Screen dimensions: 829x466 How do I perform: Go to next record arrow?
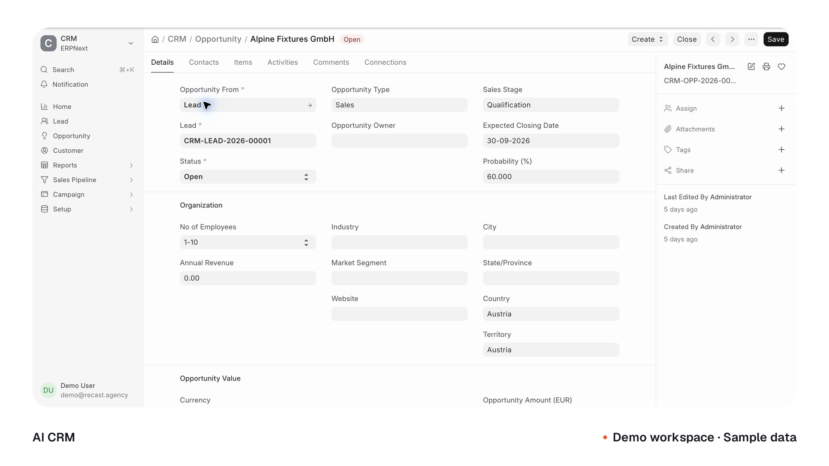732,39
